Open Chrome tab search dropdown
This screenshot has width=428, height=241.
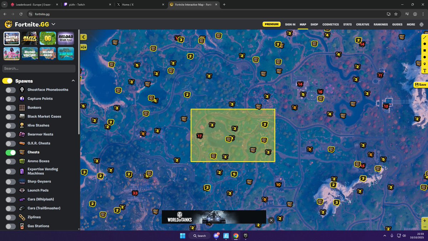point(4,4)
